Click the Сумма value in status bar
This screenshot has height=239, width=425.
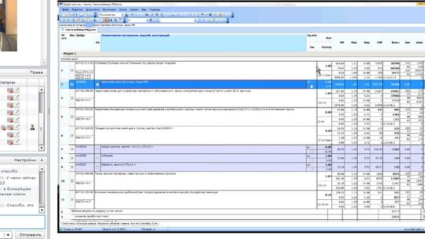click(x=73, y=229)
